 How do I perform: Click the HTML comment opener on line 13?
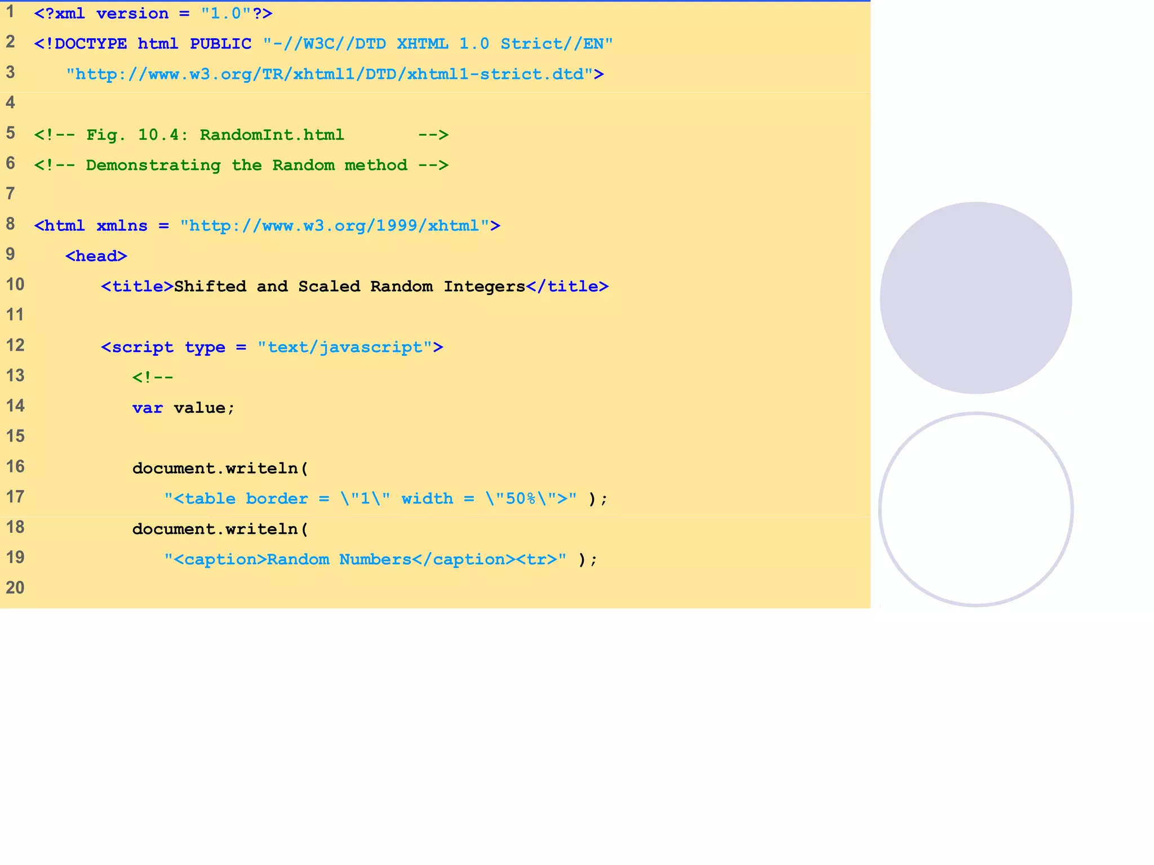(x=152, y=377)
